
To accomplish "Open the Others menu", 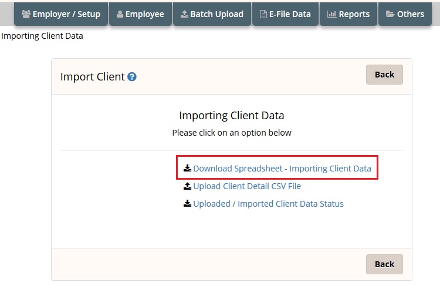I will tap(405, 14).
